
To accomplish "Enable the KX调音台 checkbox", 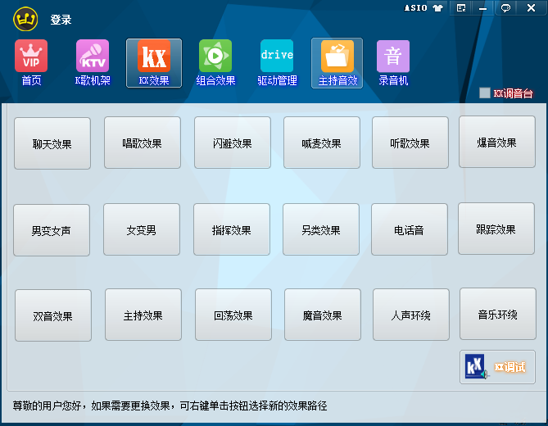I will click(x=485, y=93).
